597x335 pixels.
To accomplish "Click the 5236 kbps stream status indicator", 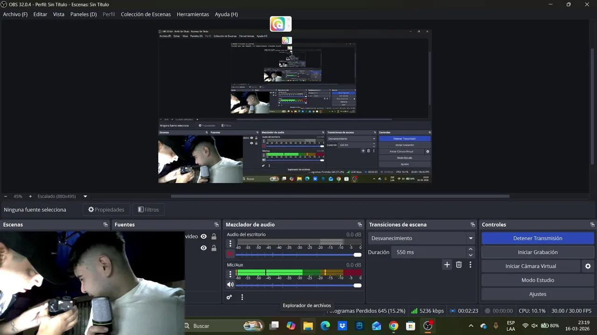I will point(427,311).
